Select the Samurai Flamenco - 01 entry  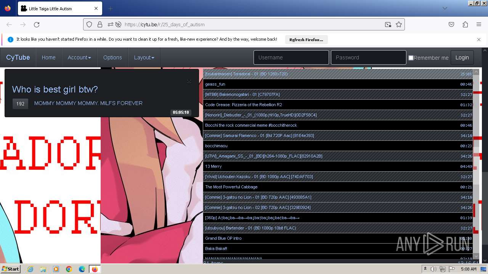(338, 135)
